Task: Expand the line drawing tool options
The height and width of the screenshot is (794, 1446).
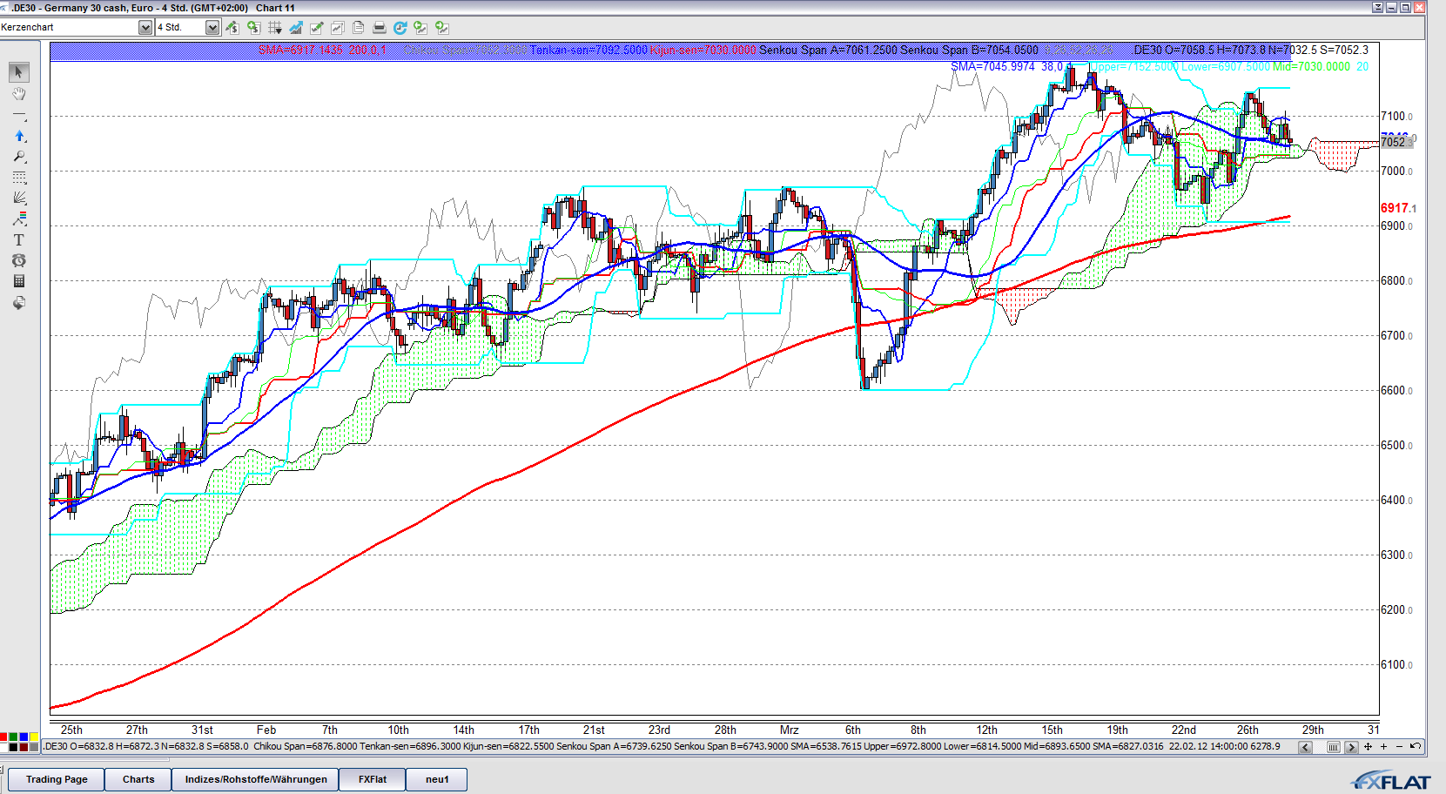Action: coord(19,116)
